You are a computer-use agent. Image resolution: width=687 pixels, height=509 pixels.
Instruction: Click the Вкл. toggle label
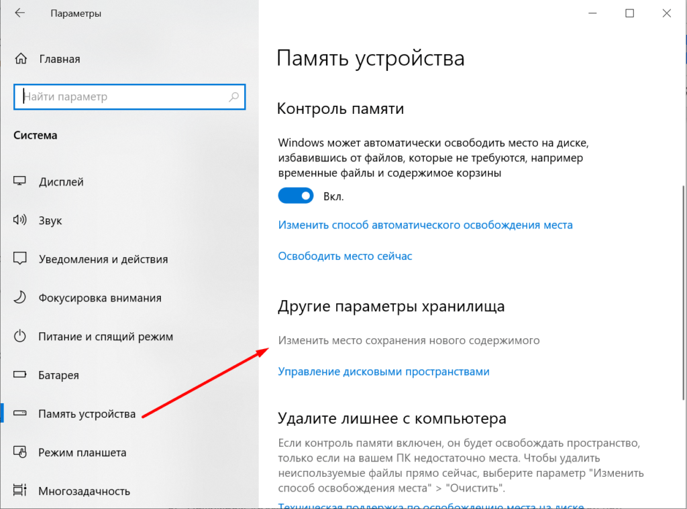coord(333,196)
